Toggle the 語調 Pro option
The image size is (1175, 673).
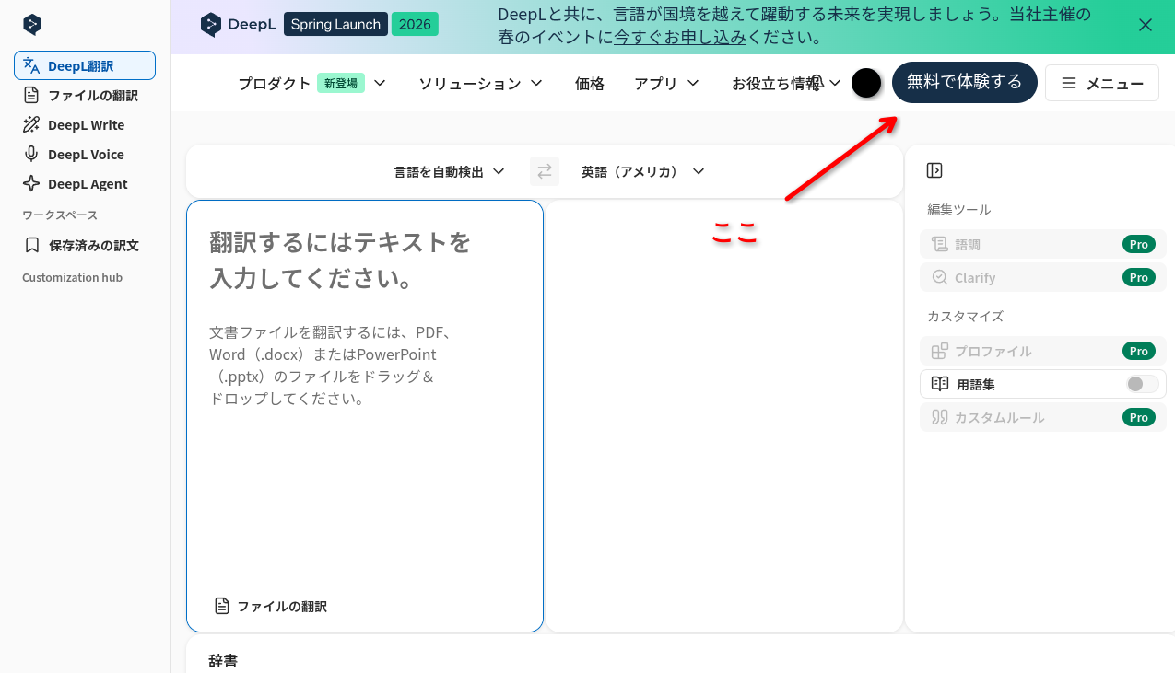(1042, 244)
